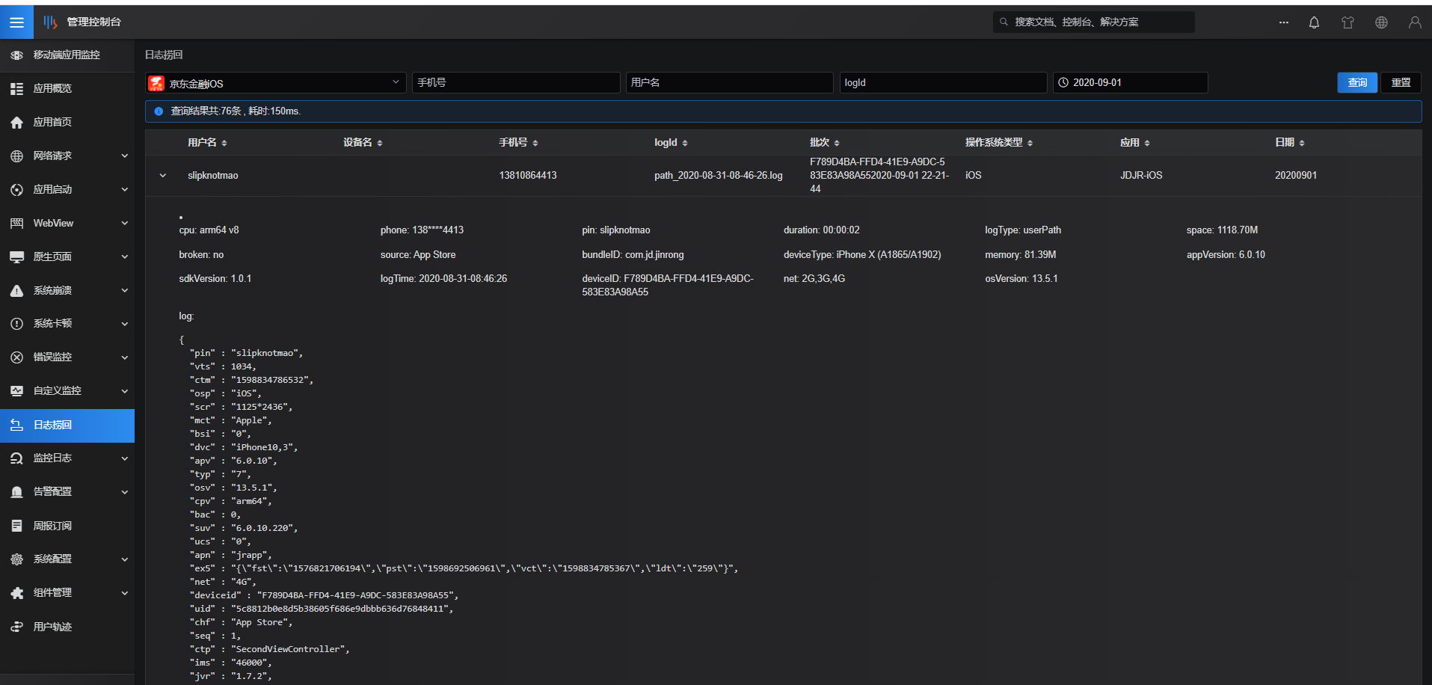Open the language globe icon
Viewport: 1432px width, 685px height.
pyautogui.click(x=1381, y=22)
